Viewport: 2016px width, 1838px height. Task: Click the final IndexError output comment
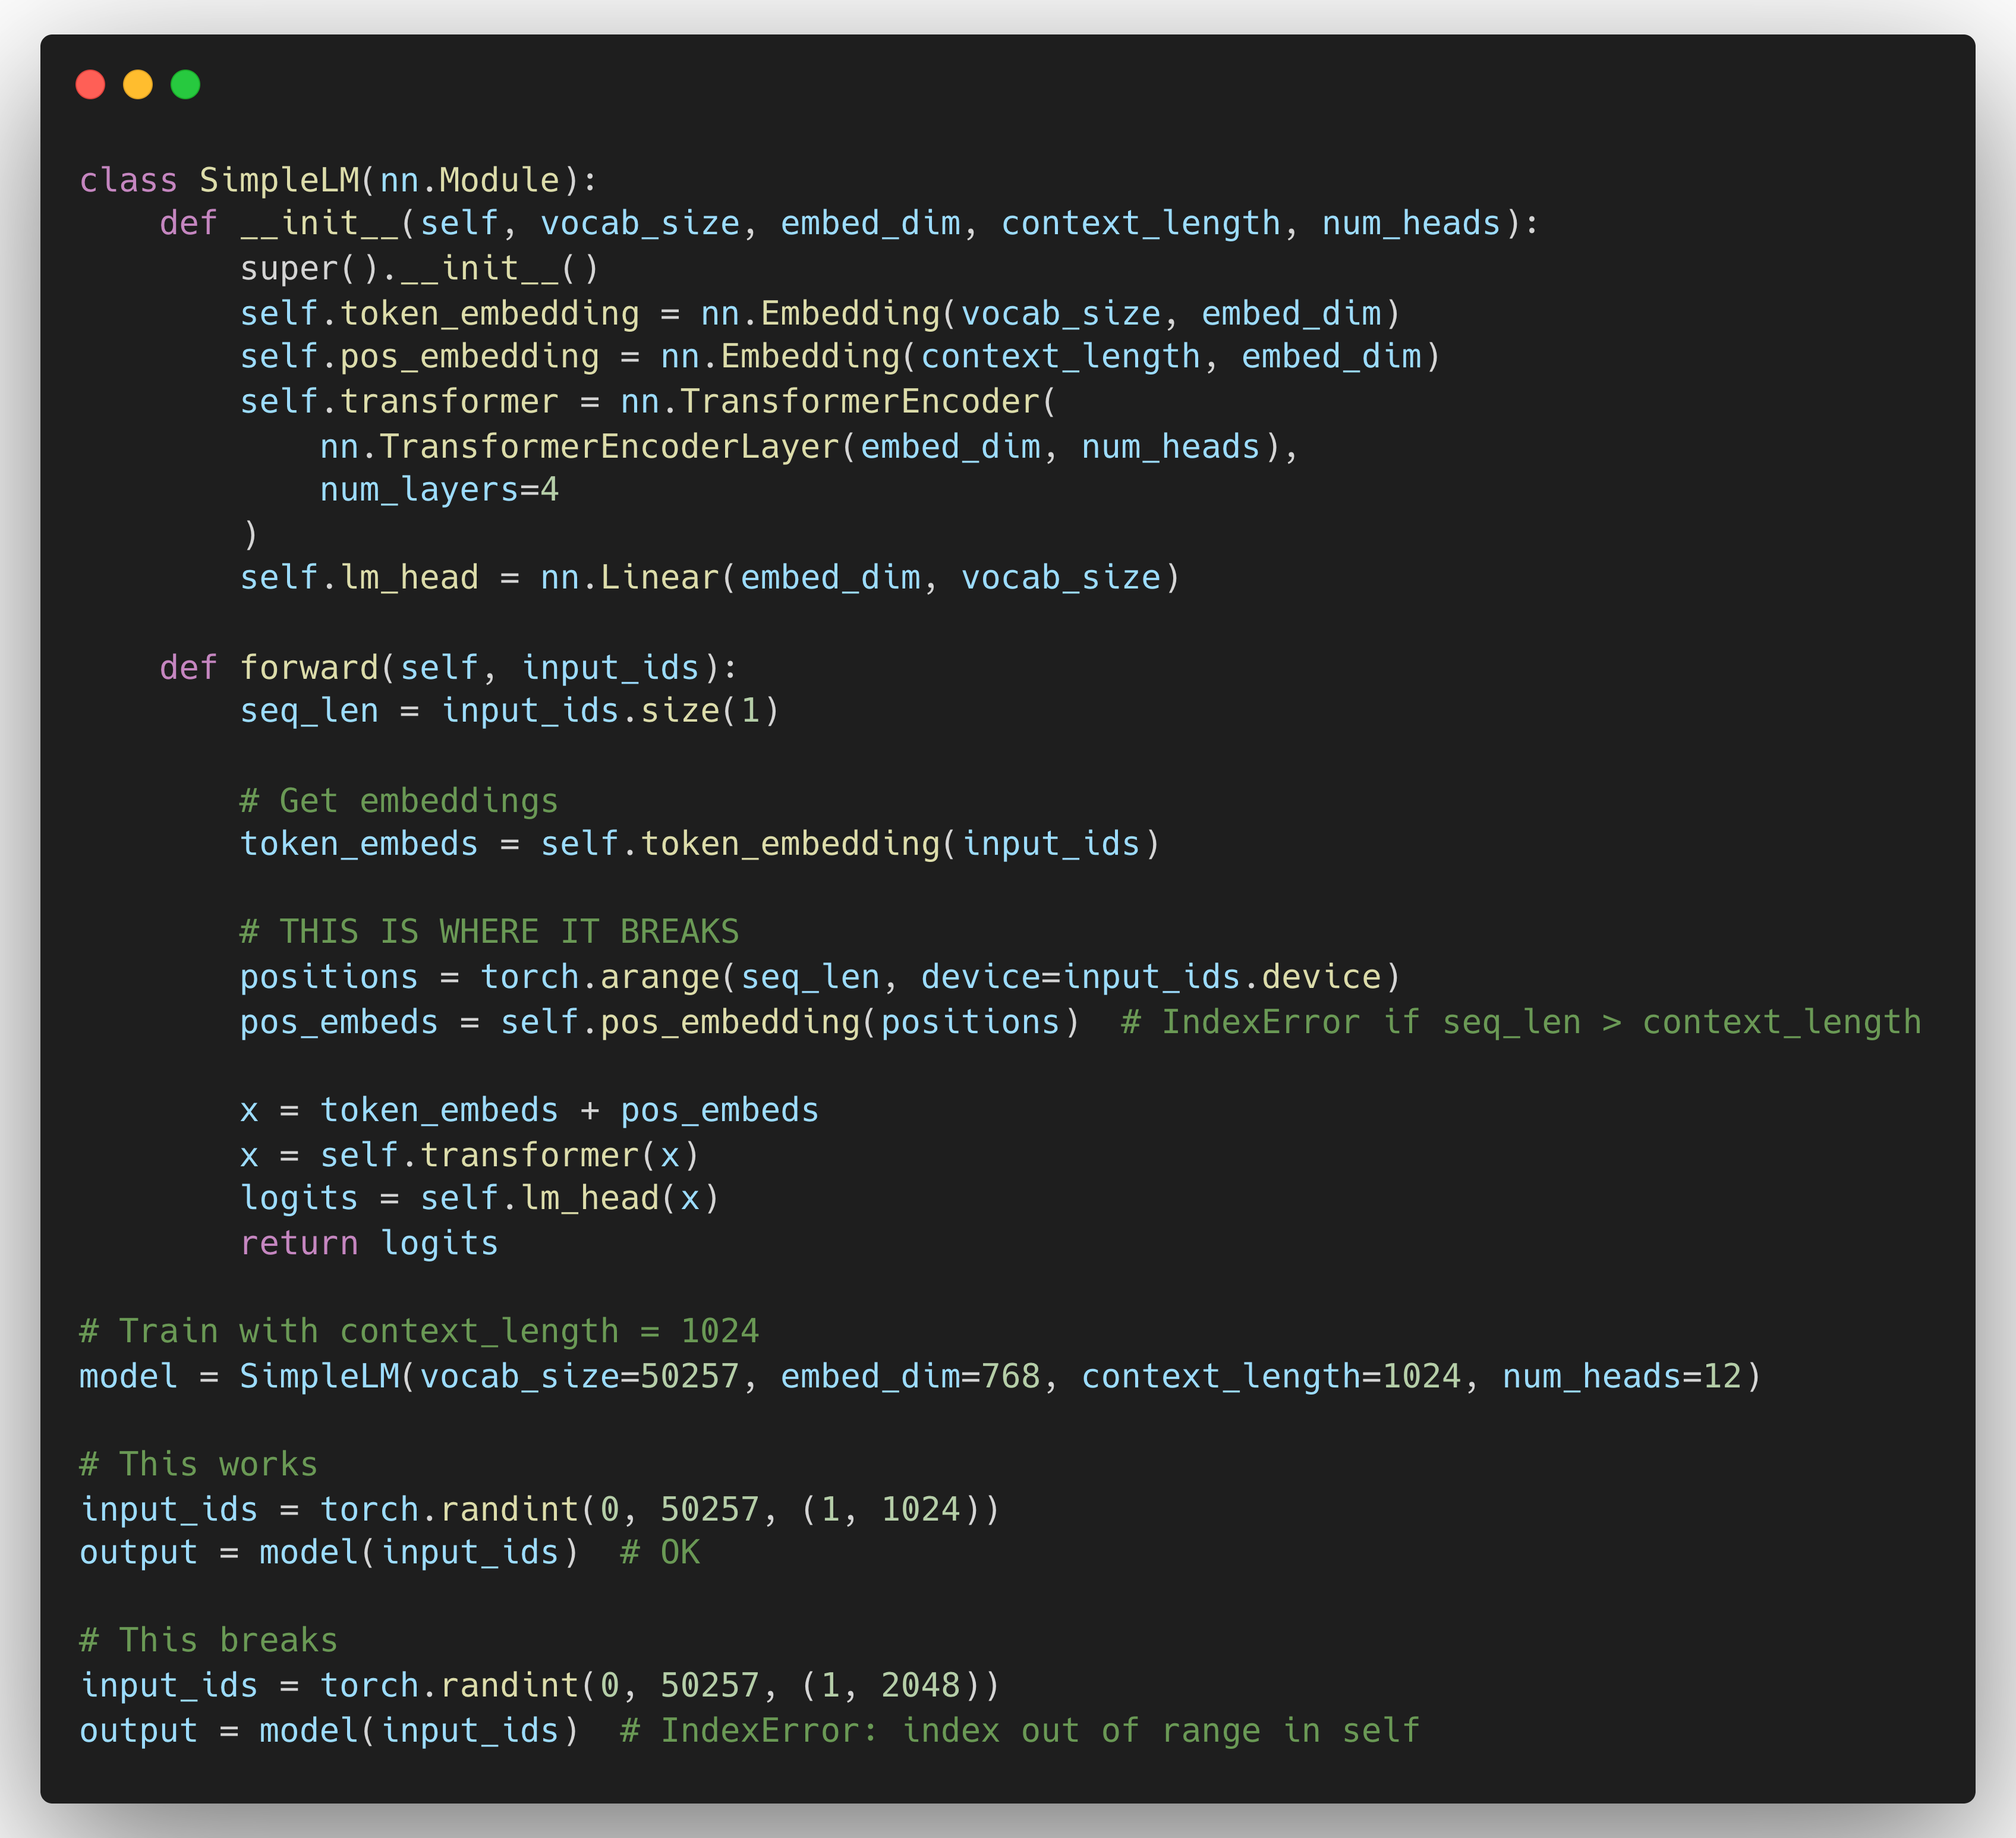[1020, 1730]
